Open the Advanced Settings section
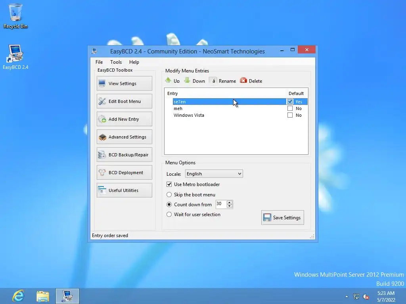 point(124,137)
